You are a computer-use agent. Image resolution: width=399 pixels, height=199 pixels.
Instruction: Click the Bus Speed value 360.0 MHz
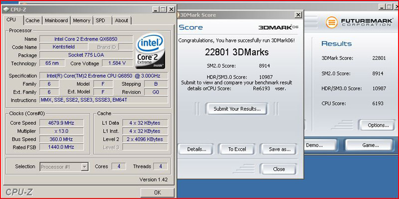(61, 139)
